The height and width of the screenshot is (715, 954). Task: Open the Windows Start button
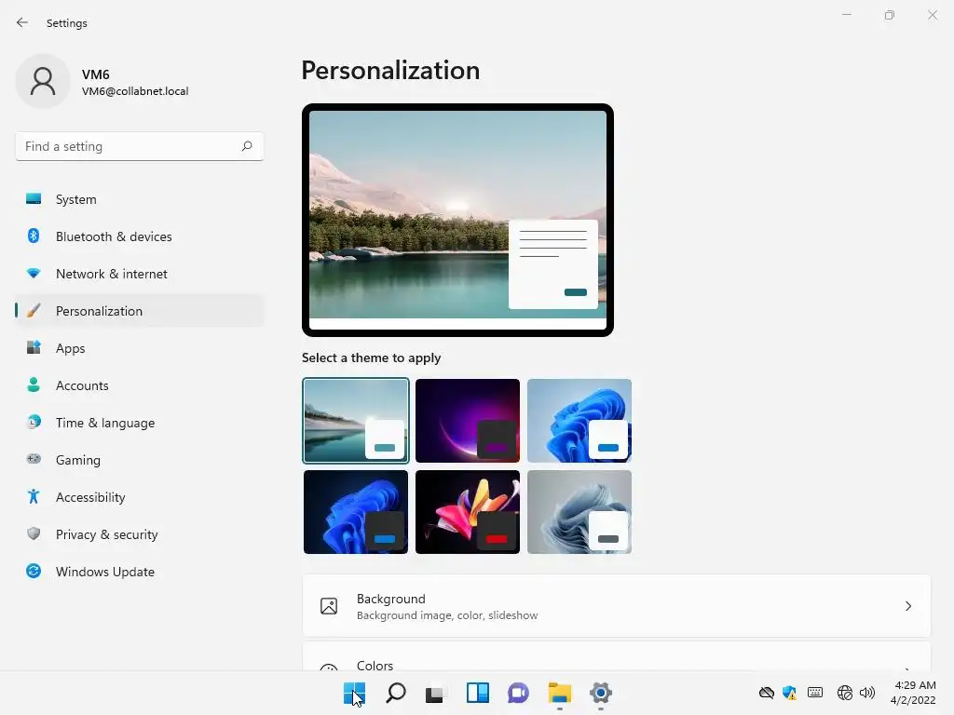pos(354,693)
